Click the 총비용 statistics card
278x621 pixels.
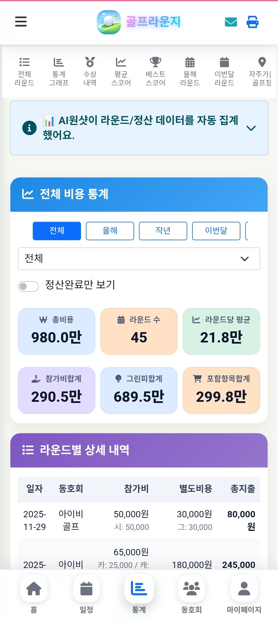pos(56,331)
